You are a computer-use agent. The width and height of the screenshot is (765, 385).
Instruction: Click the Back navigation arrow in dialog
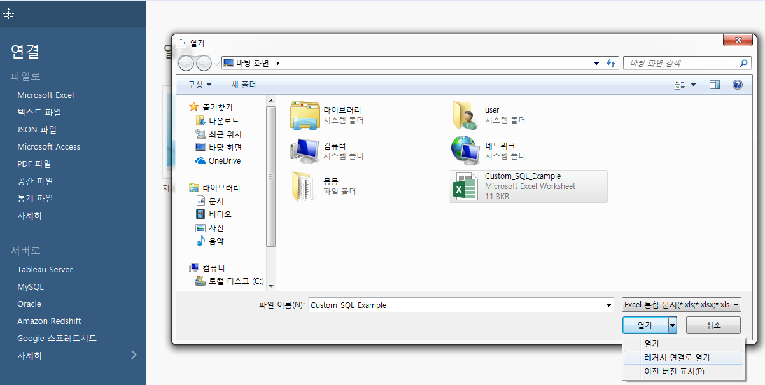(x=186, y=62)
